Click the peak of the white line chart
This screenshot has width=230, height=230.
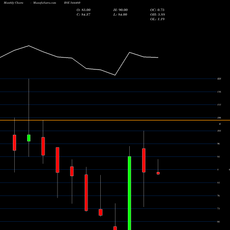tap(29, 46)
